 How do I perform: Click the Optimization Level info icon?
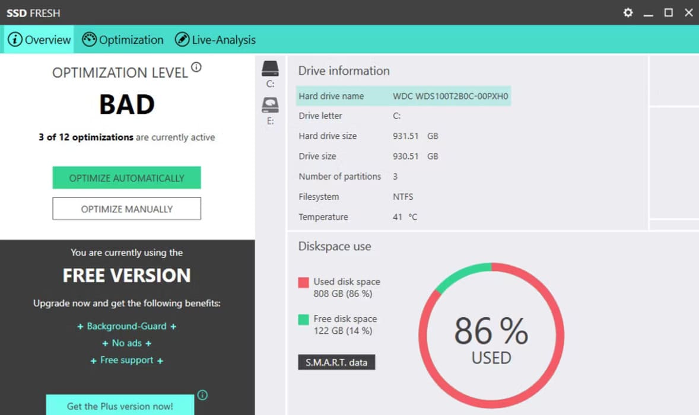(196, 67)
